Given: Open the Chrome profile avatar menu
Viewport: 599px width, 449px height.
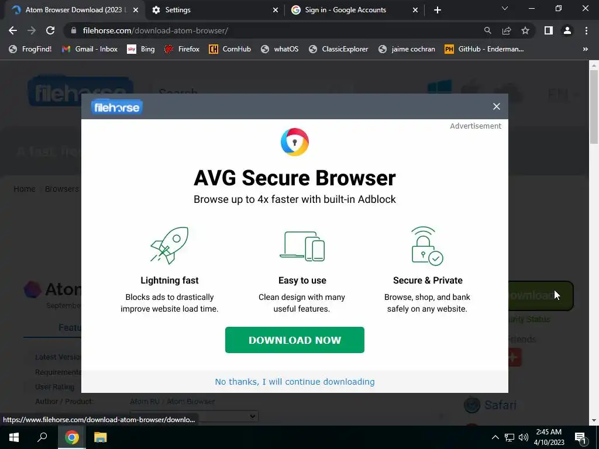Looking at the screenshot, I should click(x=567, y=30).
